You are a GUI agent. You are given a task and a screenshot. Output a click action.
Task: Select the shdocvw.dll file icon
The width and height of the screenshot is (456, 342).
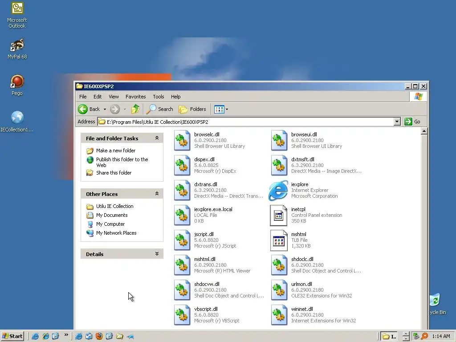coord(182,290)
